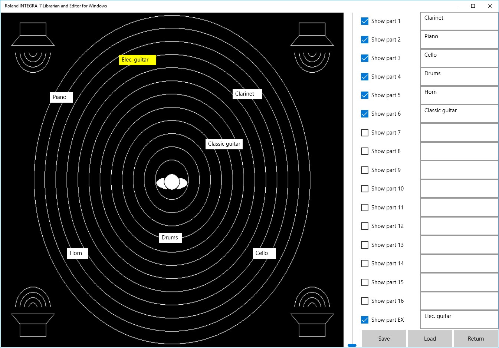This screenshot has height=348, width=499.
Task: Click the empty name field for part 10
Action: [x=459, y=189]
